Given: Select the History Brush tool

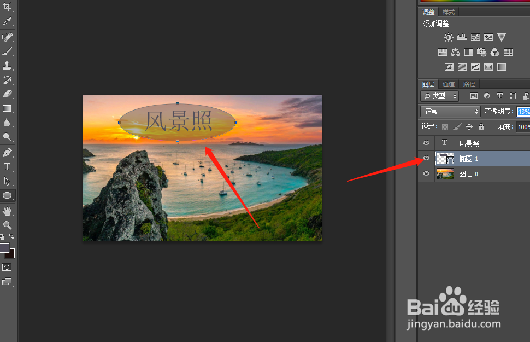Looking at the screenshot, I should (7, 79).
